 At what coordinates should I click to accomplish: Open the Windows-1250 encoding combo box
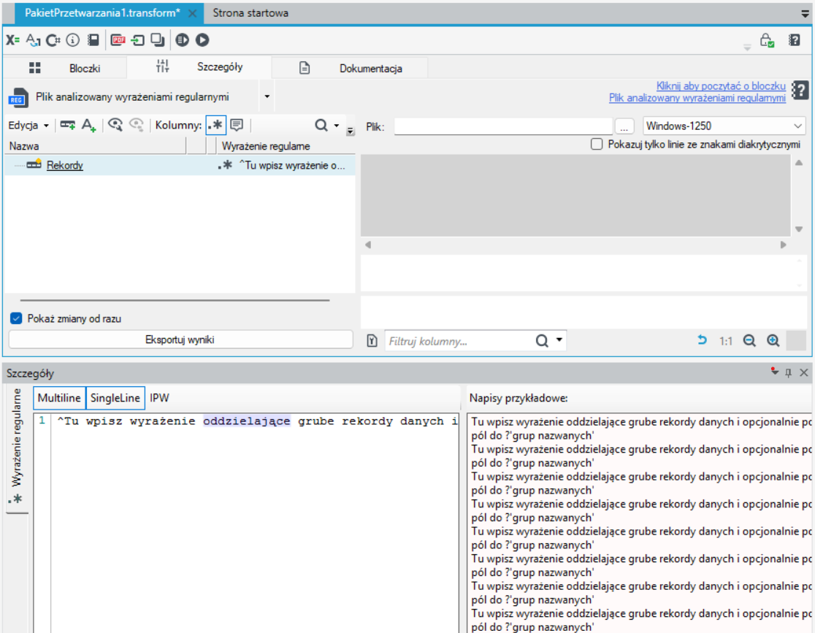point(724,126)
